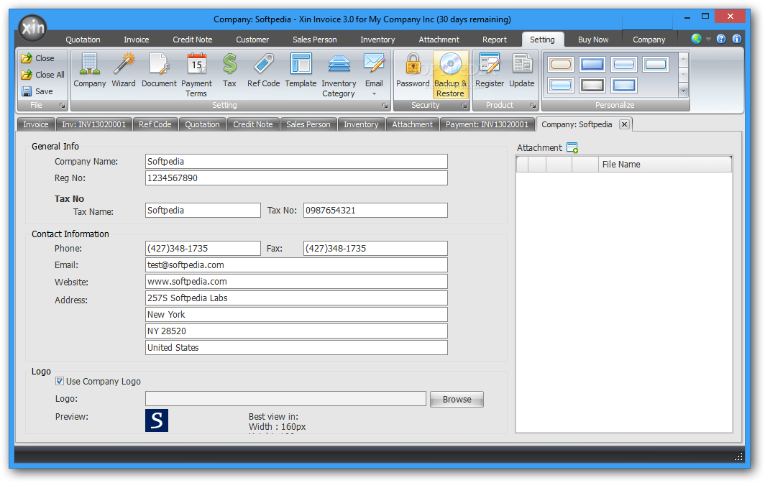Add an attachment with the Attachment icon

point(572,147)
